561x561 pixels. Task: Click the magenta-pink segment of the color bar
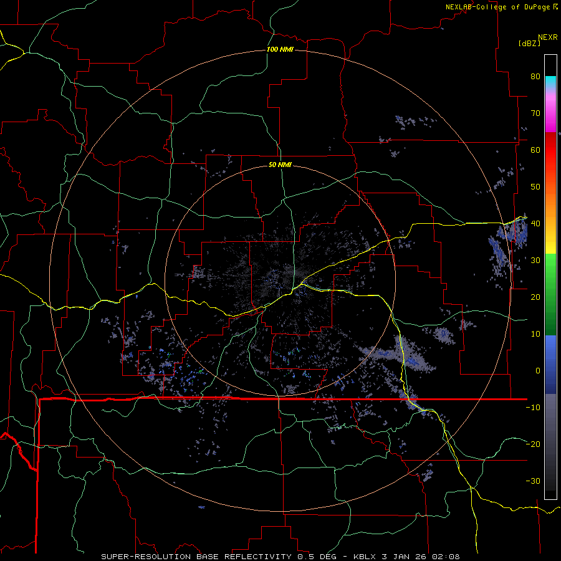tap(550, 111)
